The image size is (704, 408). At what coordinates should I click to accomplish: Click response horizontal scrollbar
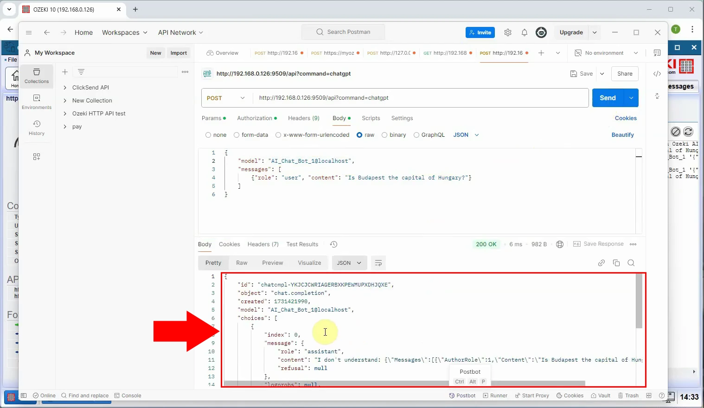pyautogui.click(x=404, y=383)
